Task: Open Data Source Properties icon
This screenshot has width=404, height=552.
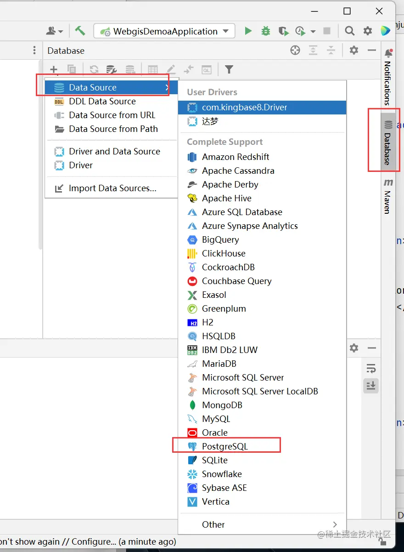Action: tap(111, 69)
